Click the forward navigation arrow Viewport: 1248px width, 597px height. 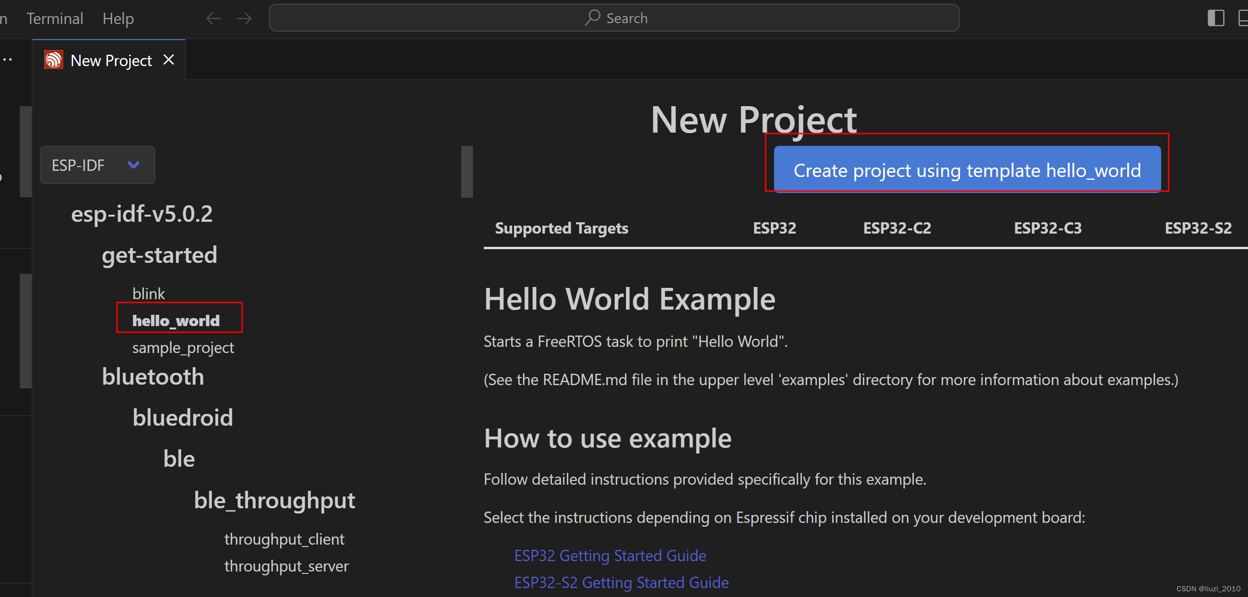coord(244,18)
